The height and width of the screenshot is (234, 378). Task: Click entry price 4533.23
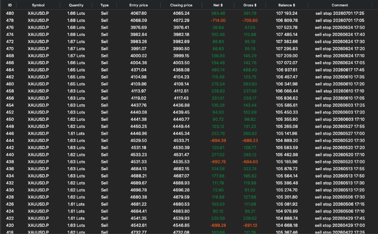(x=139, y=155)
